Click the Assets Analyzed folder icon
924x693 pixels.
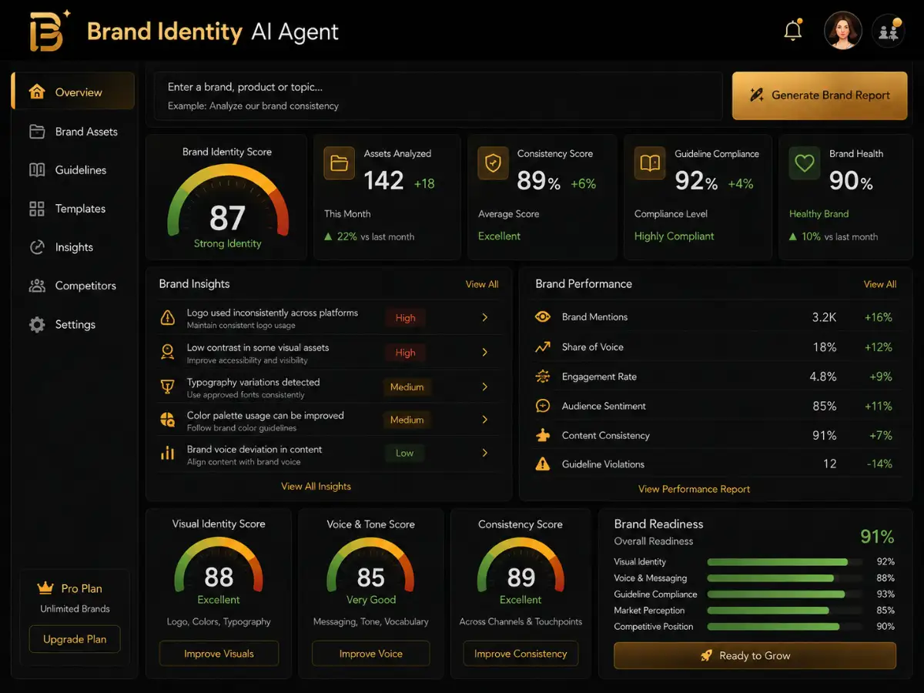[x=339, y=163]
